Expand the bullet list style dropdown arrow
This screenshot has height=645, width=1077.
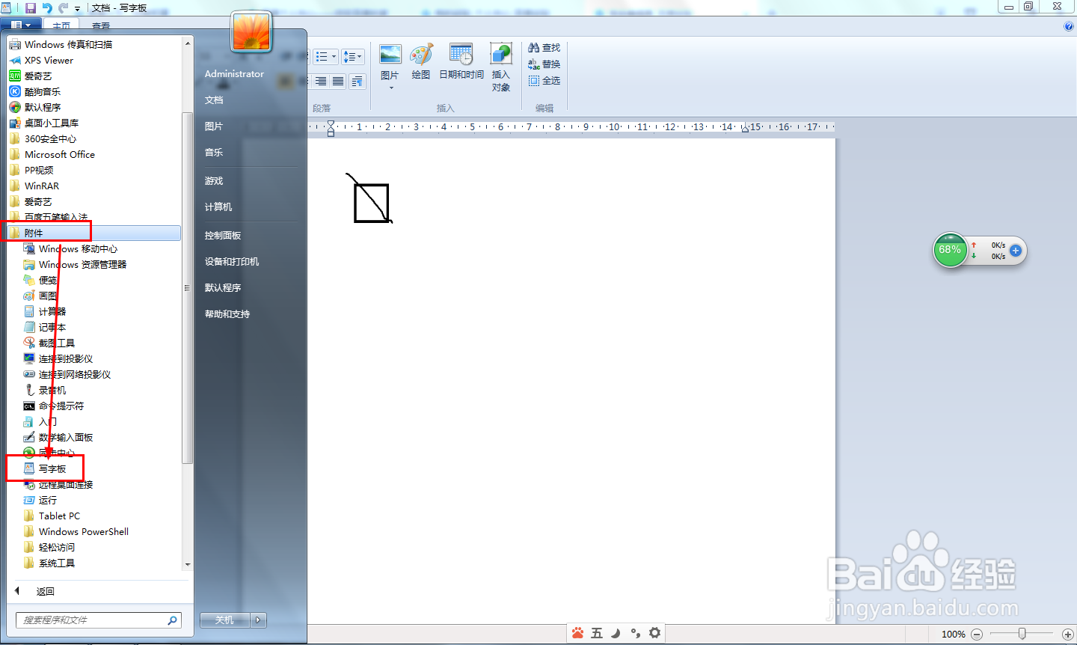click(334, 57)
